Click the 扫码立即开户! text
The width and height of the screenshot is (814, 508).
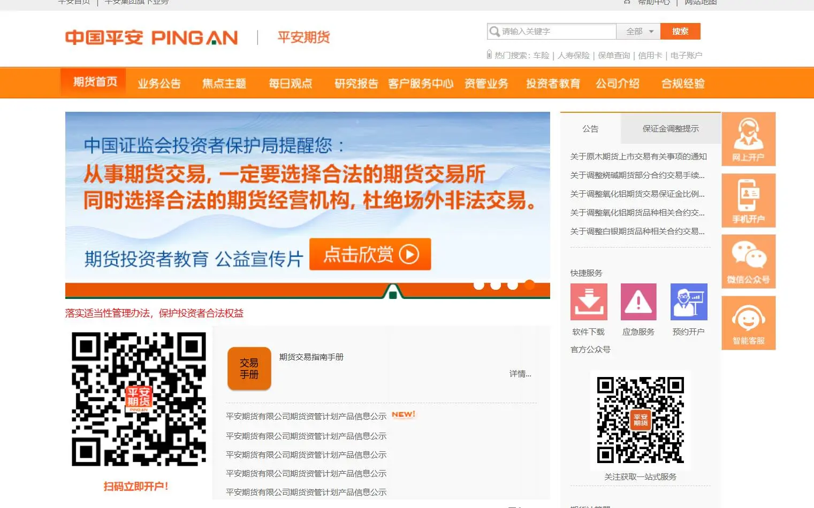pos(136,487)
